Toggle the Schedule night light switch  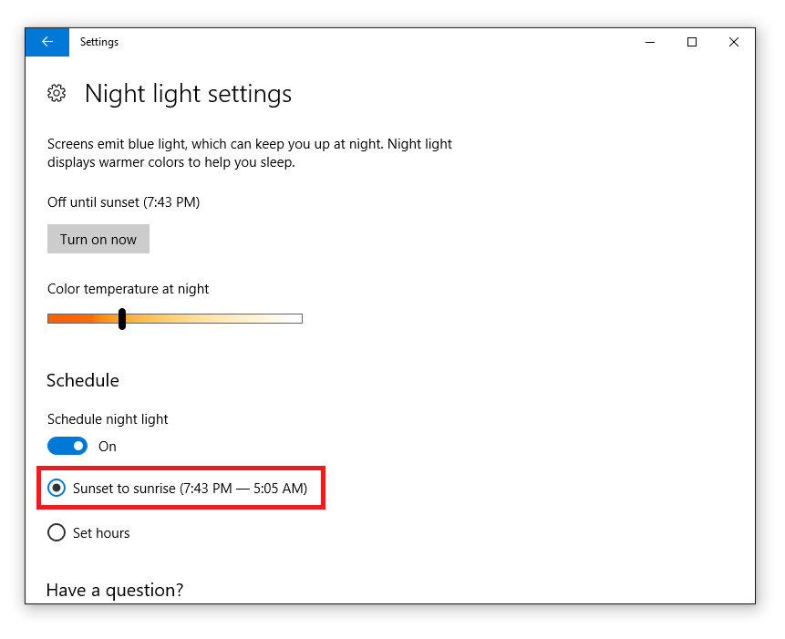[67, 446]
